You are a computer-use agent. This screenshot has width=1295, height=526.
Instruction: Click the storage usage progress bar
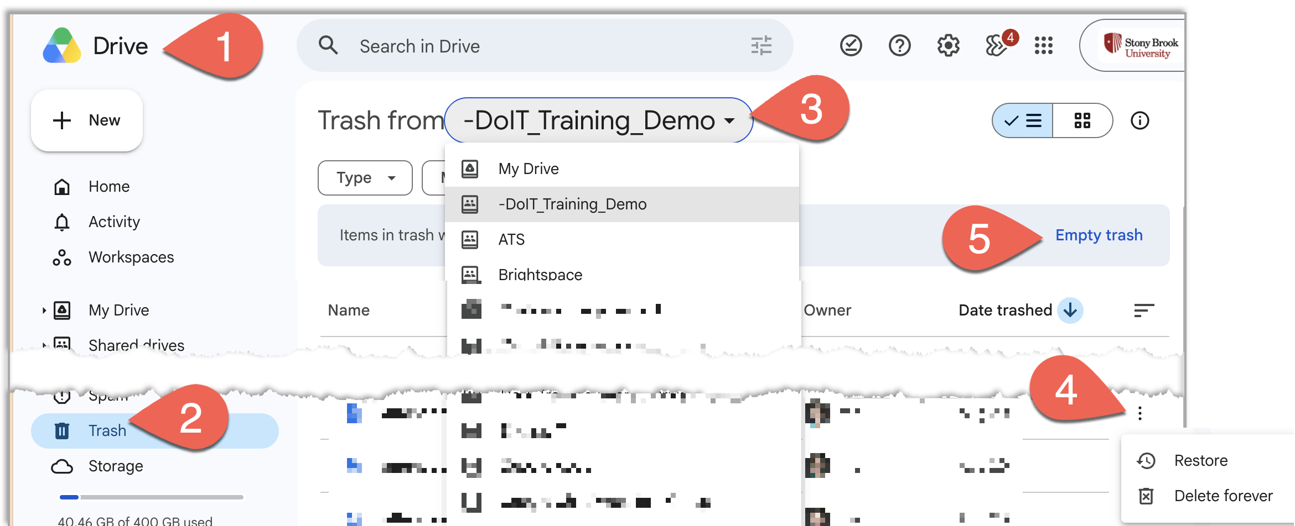point(152,497)
